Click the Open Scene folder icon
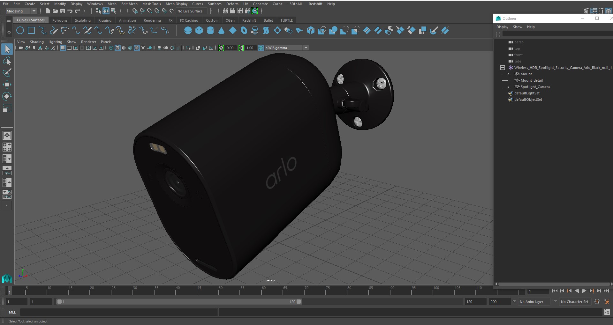The image size is (613, 325). (x=55, y=11)
